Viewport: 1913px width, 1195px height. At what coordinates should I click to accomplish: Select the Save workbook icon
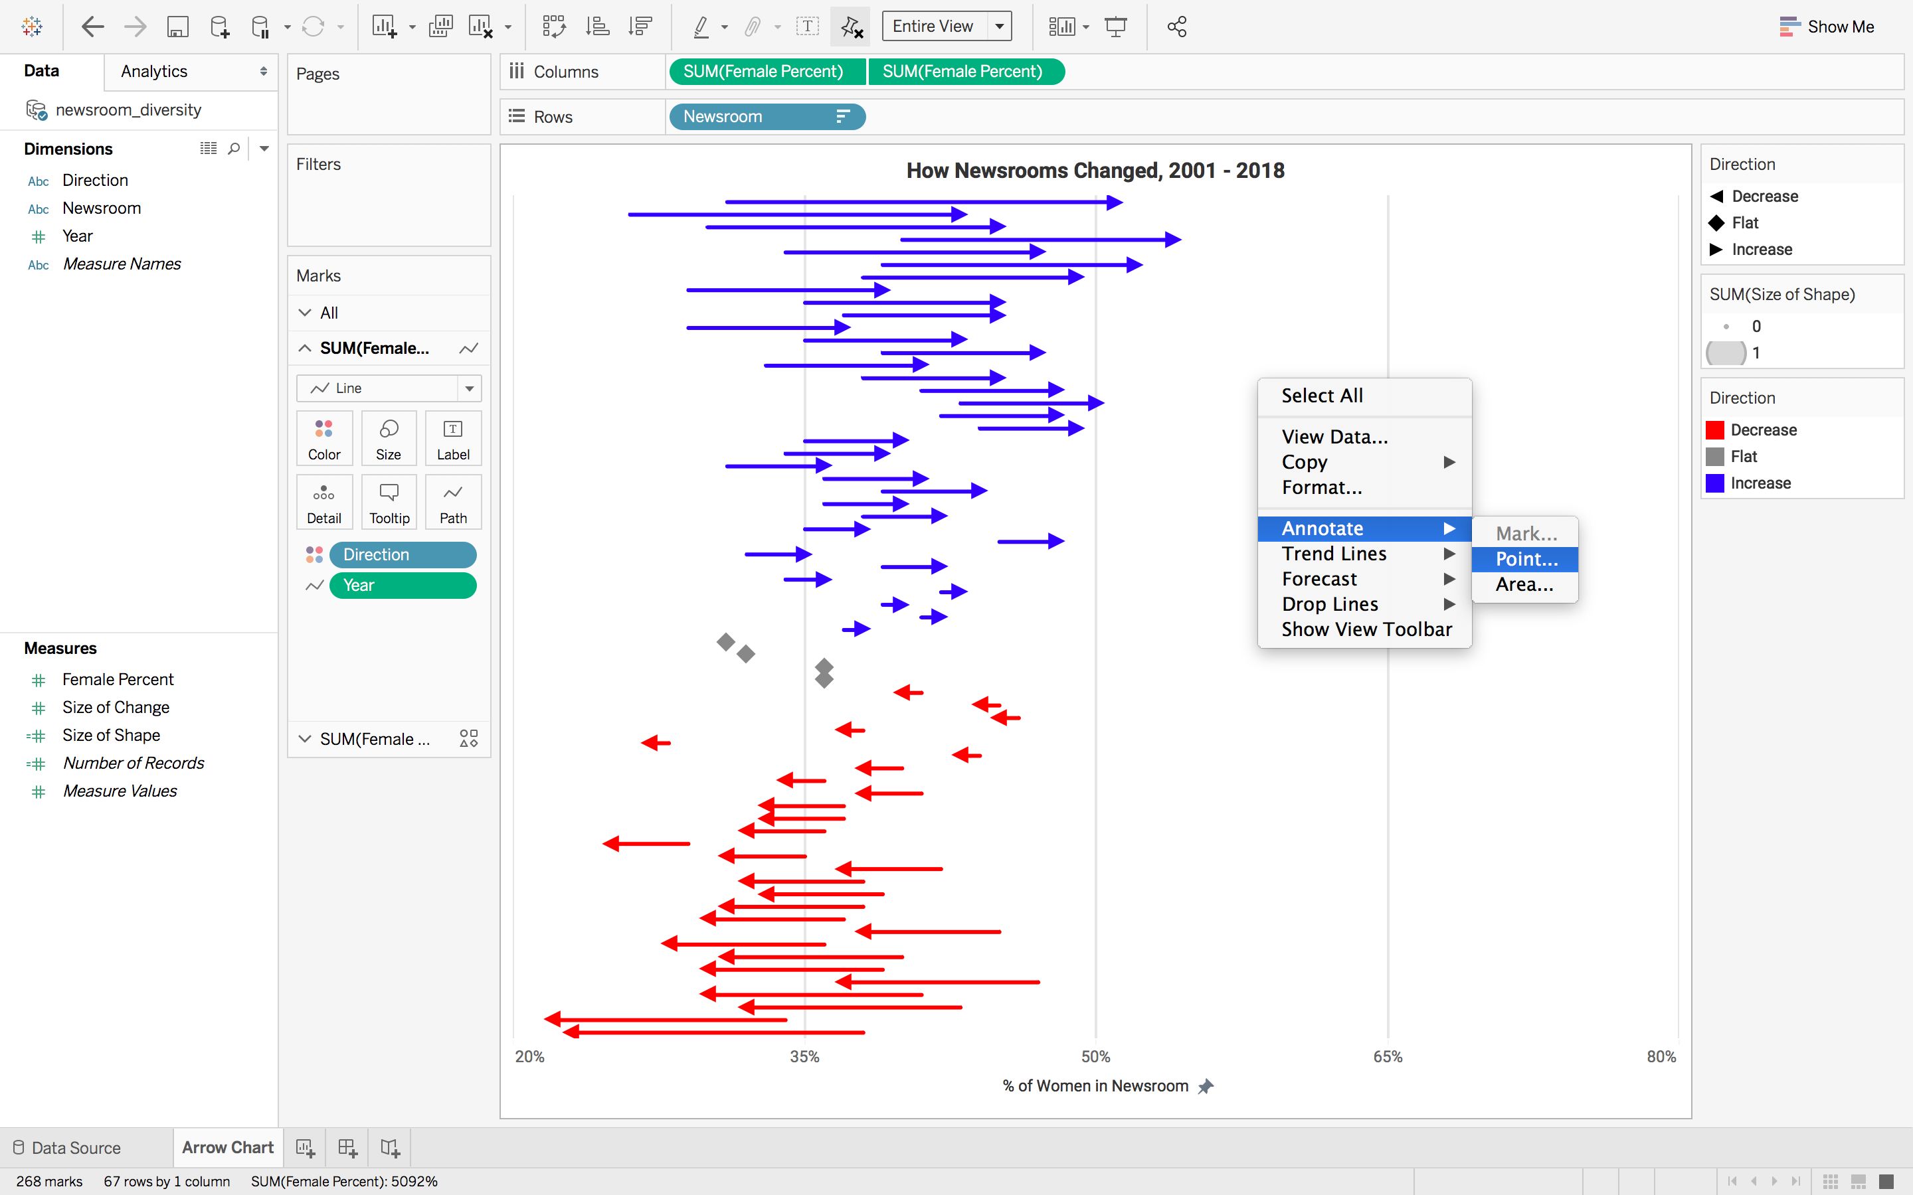pos(178,26)
